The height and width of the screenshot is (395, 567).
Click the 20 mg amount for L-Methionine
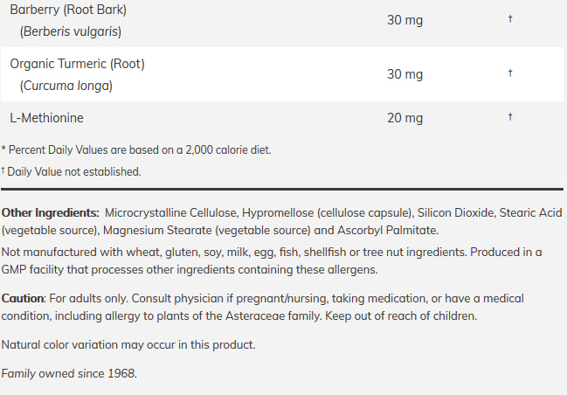pyautogui.click(x=405, y=118)
